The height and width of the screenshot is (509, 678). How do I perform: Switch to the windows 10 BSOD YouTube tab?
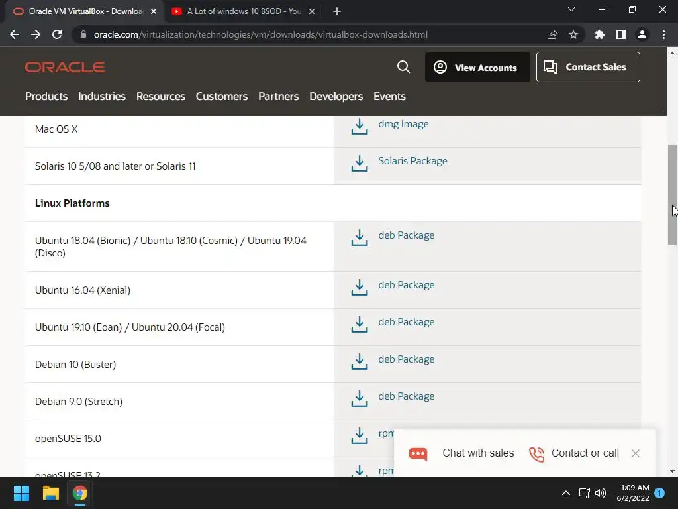242,11
